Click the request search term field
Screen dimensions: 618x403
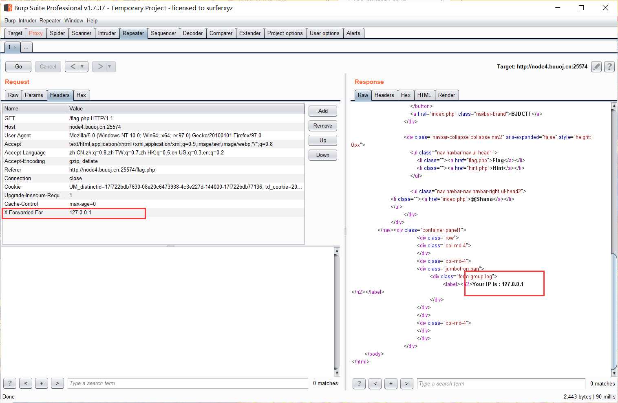[188, 383]
